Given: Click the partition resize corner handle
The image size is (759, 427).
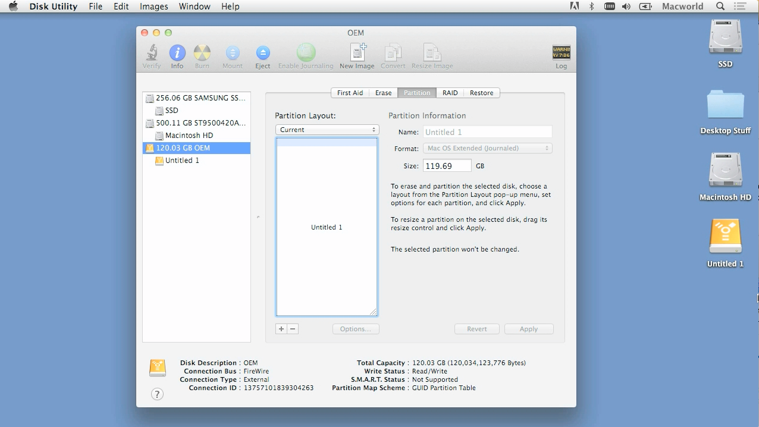Looking at the screenshot, I should click(x=373, y=312).
